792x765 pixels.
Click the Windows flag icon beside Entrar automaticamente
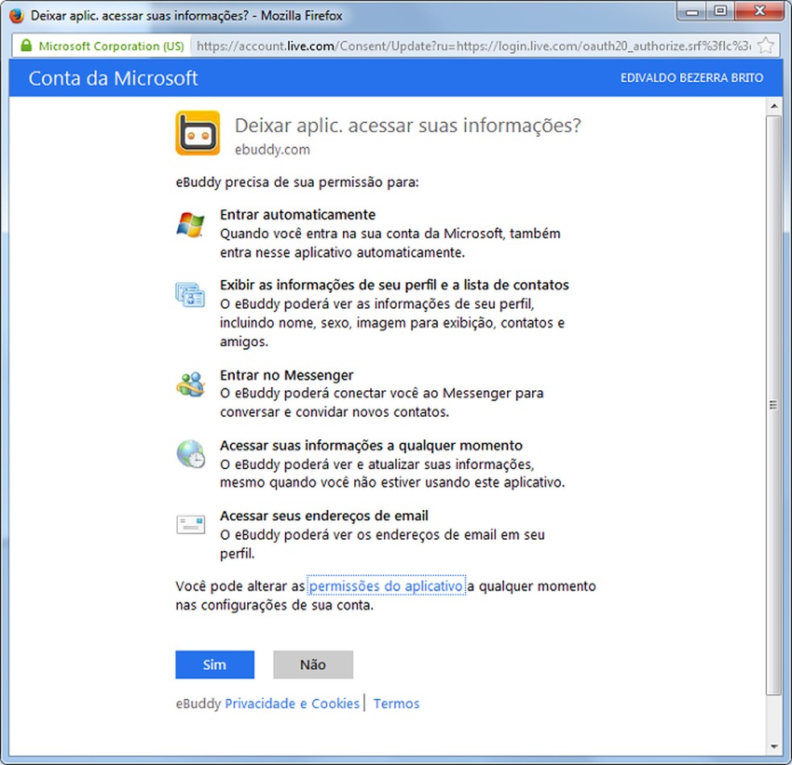tap(191, 224)
